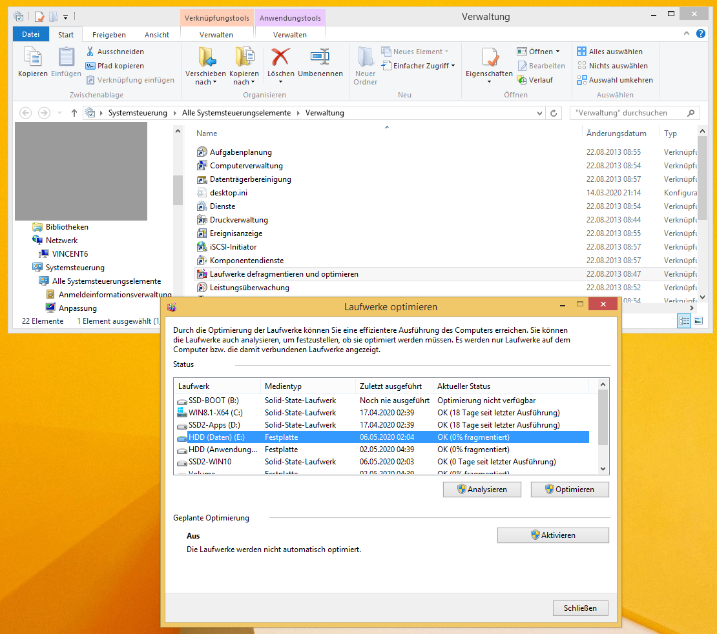Viewport: 717px width, 634px height.
Task: Sort file list by Änderungsdatum column
Action: (616, 134)
